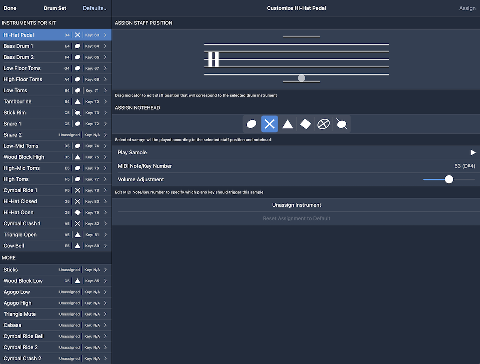
Task: Select the triangle notehead option
Action: (287, 124)
